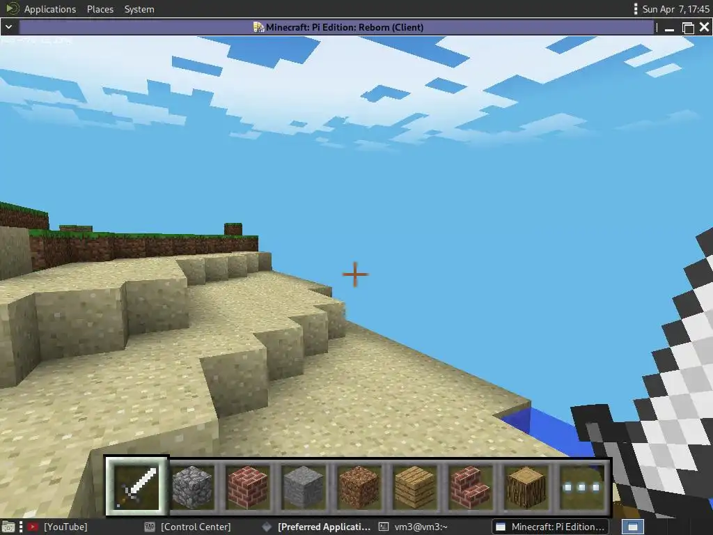
Task: Select the brick stairs hotbar slot
Action: point(470,487)
